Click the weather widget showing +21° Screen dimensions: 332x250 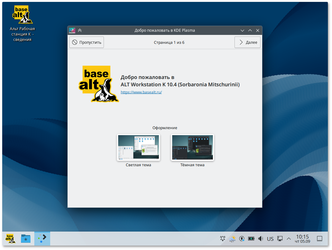tap(233, 239)
